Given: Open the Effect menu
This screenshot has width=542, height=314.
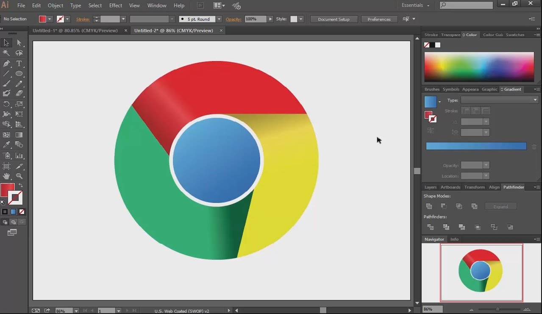Looking at the screenshot, I should coord(116,6).
